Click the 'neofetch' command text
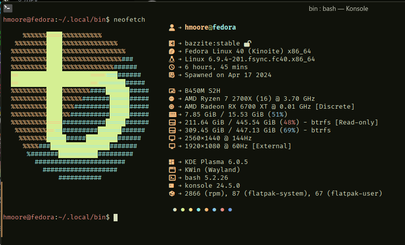405x245 pixels. pos(129,20)
